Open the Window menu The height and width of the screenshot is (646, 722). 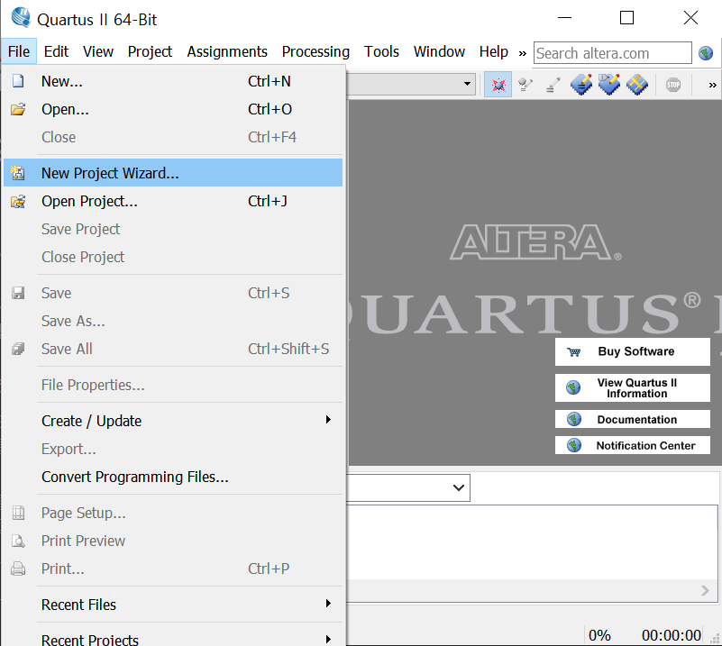(439, 51)
